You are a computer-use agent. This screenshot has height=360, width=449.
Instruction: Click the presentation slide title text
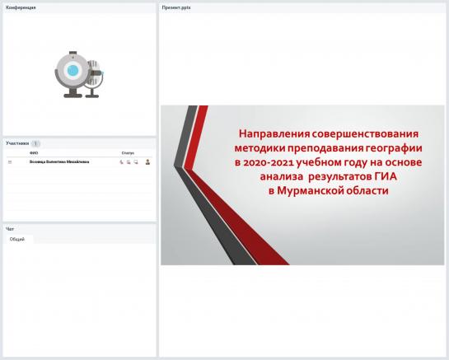tap(329, 162)
